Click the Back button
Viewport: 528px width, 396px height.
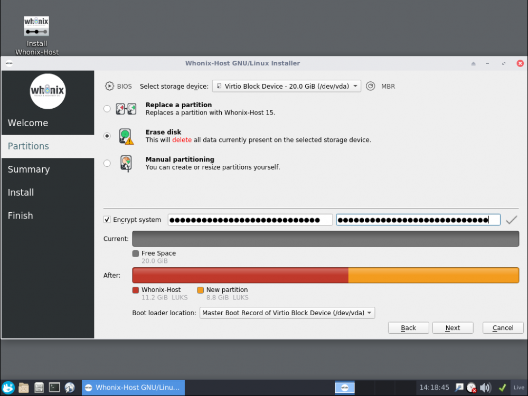click(408, 327)
